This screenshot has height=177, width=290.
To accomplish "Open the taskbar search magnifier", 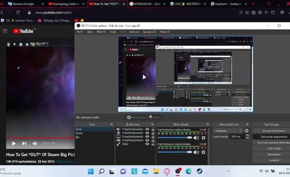I will [101, 171].
